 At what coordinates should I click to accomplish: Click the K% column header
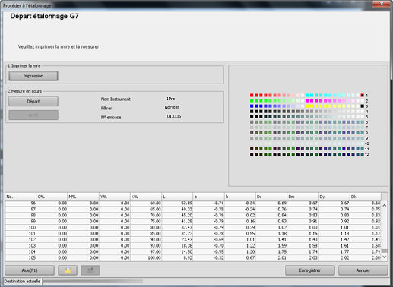(146, 197)
